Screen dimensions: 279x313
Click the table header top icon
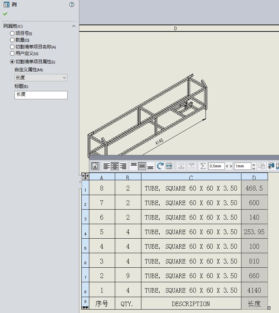click(x=191, y=166)
